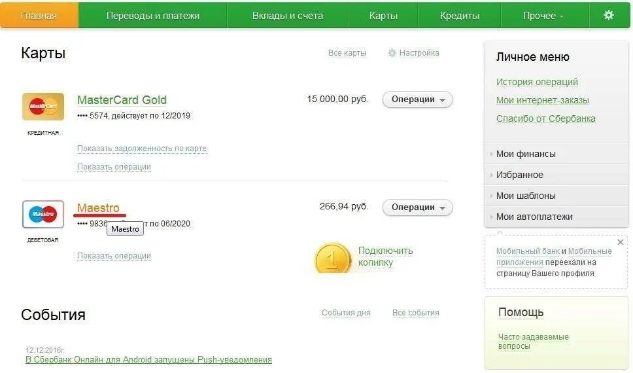633x373 pixels.
Task: Expand Избранное section
Action: [556, 175]
